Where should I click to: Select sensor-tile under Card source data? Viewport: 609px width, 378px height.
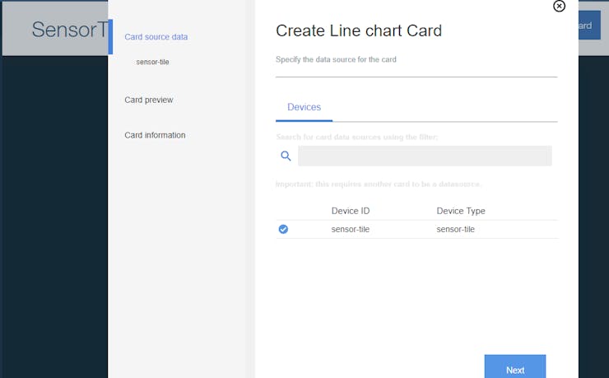pos(152,62)
